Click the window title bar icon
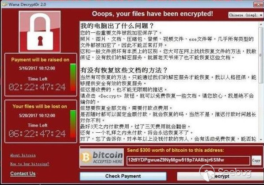264x185 pixels. tap(4, 4)
